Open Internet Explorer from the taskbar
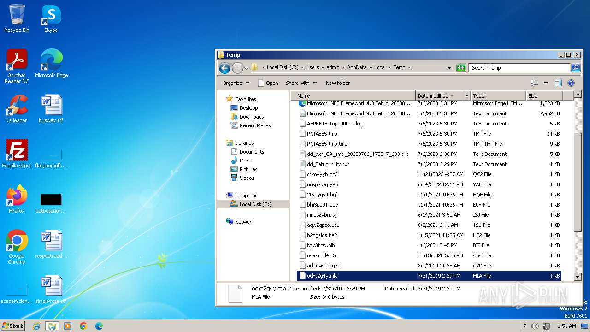The width and height of the screenshot is (590, 332). pyautogui.click(x=36, y=326)
